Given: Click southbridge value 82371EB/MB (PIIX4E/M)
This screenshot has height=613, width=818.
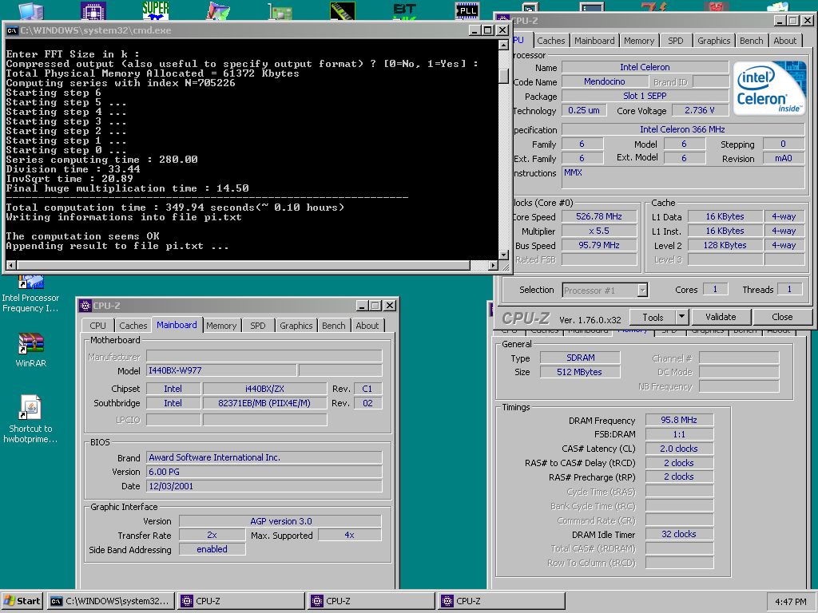Looking at the screenshot, I should pos(264,403).
